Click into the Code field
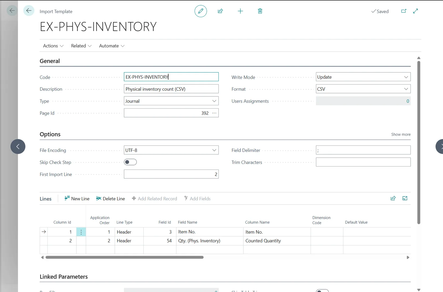The image size is (443, 292). [x=171, y=77]
